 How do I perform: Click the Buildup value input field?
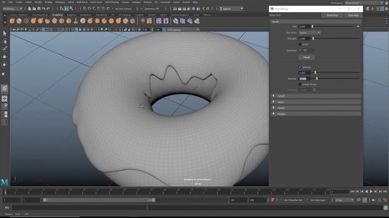pos(305,79)
